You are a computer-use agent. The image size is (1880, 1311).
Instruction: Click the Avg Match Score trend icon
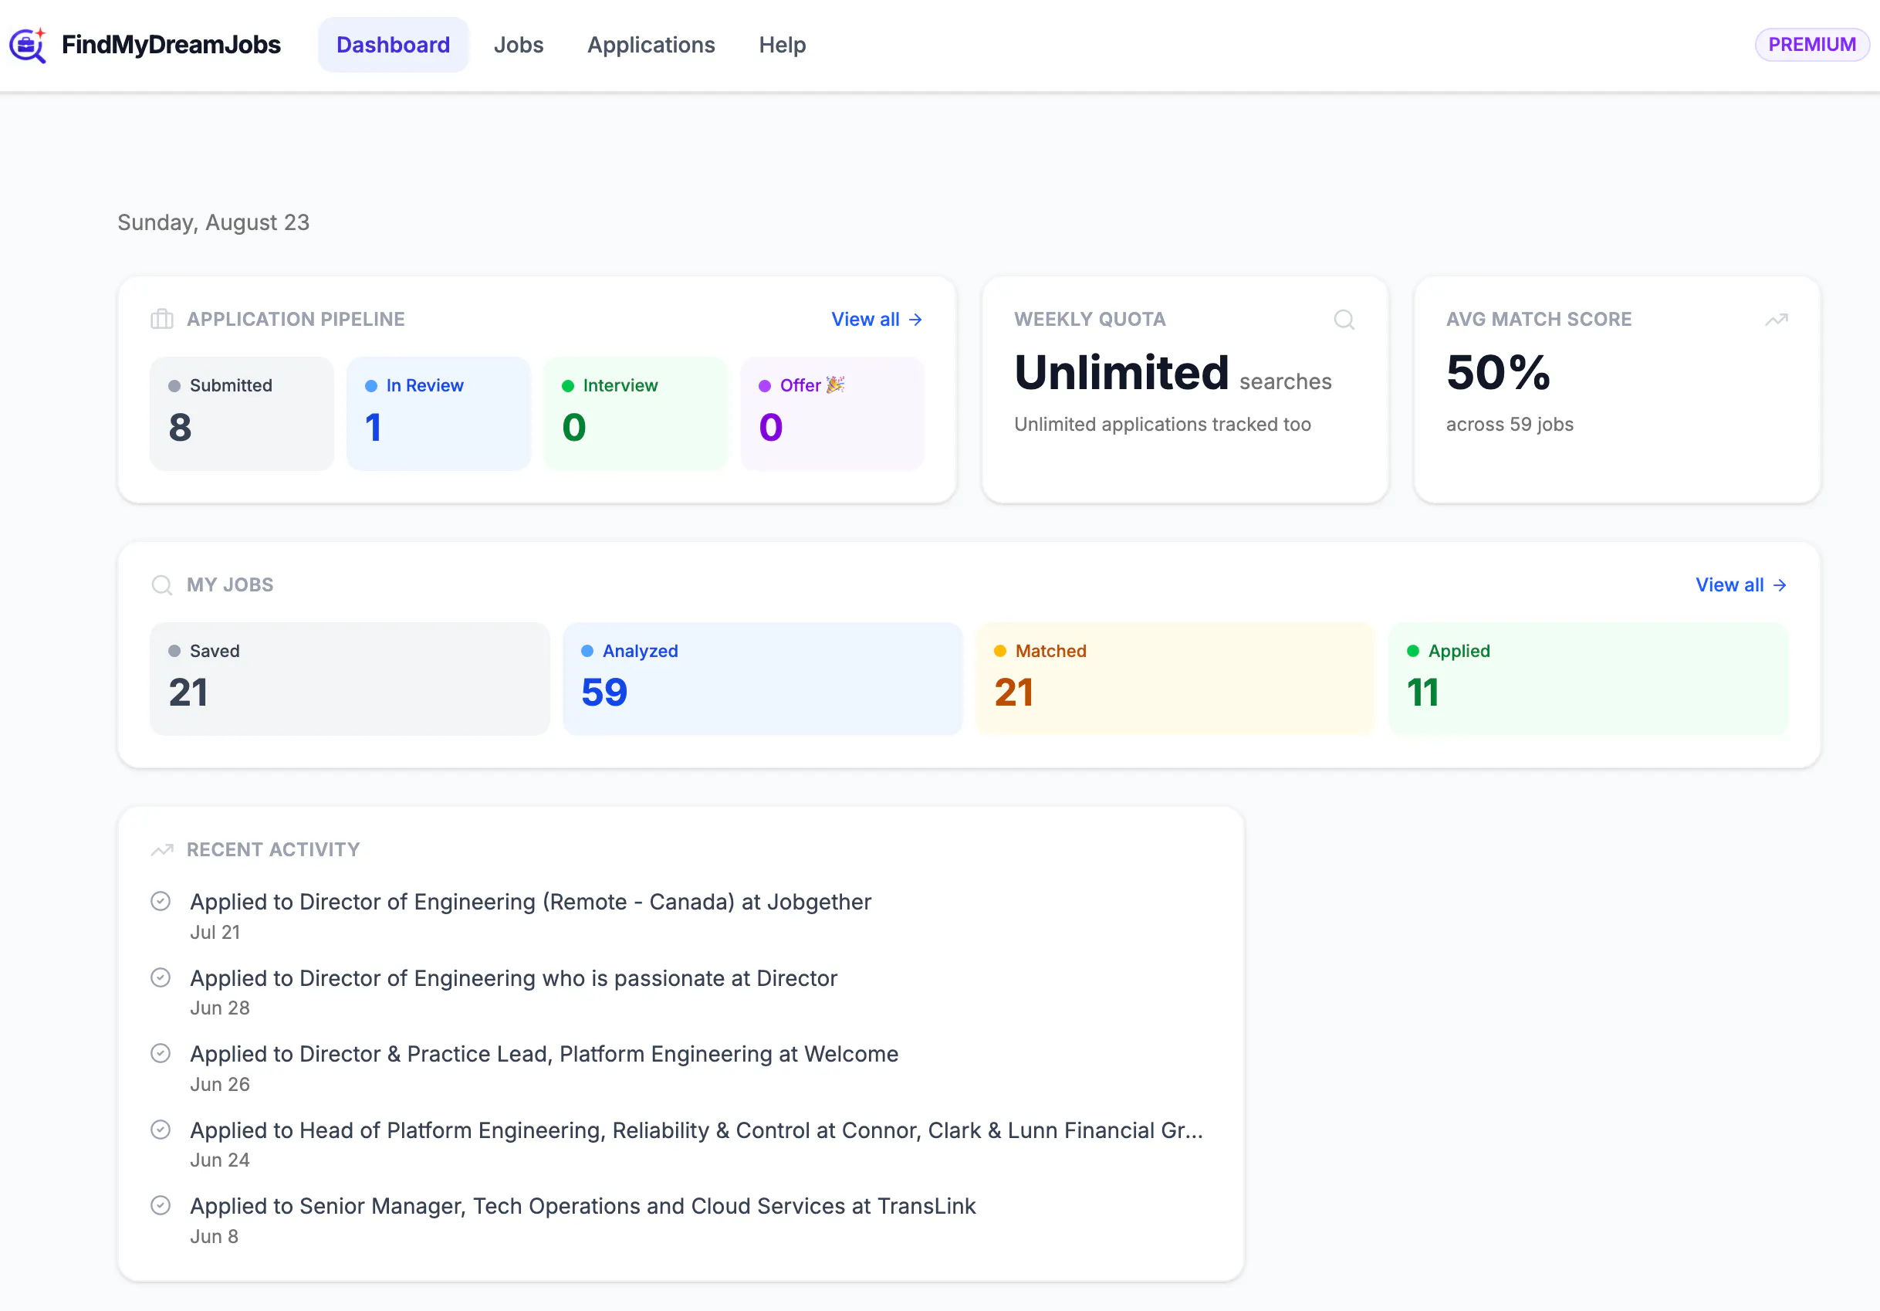pos(1776,319)
